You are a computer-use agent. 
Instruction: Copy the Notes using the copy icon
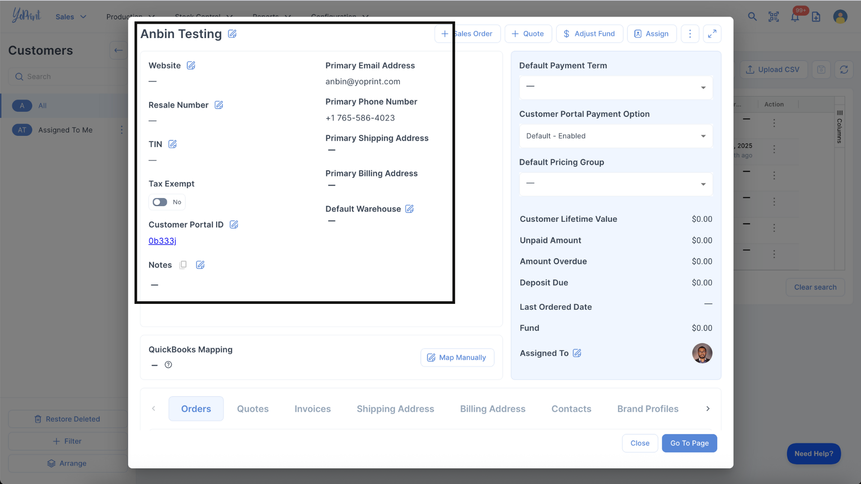click(183, 265)
